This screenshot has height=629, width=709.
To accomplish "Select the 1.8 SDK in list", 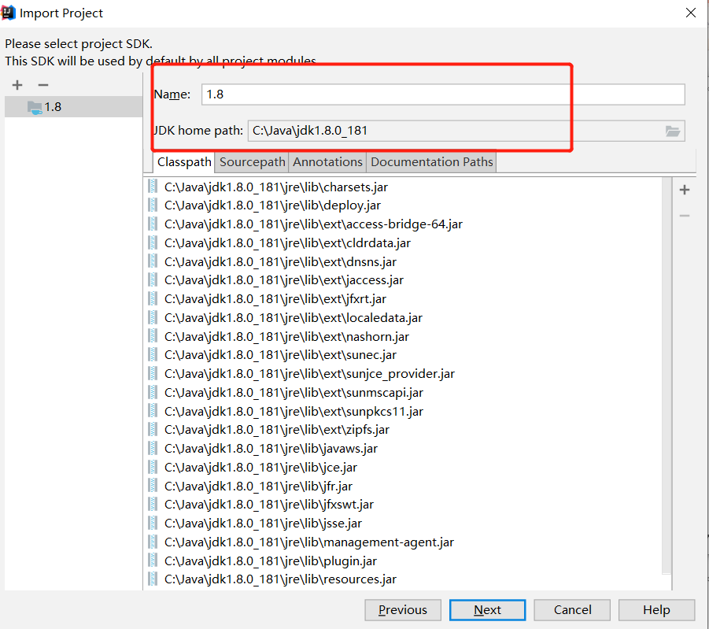I will [x=73, y=107].
